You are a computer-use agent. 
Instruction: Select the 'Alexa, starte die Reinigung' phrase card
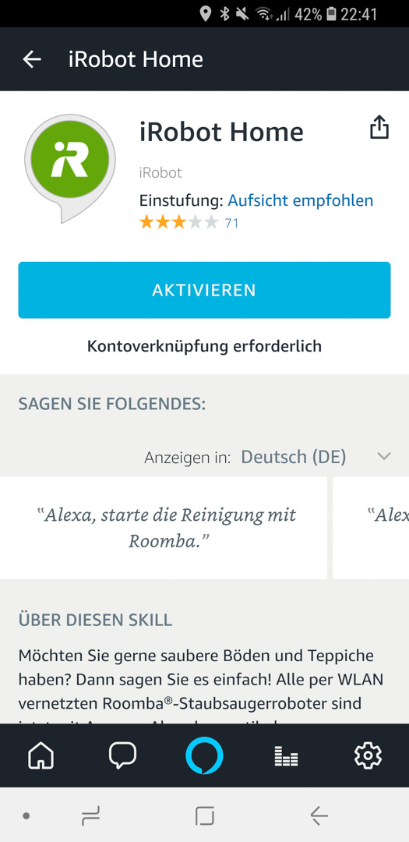point(163,528)
